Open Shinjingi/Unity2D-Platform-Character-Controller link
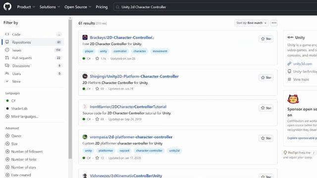 coord(134,76)
